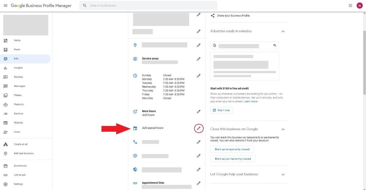Click the Link to ads icon
This screenshot has width=366, height=190.
5,175
